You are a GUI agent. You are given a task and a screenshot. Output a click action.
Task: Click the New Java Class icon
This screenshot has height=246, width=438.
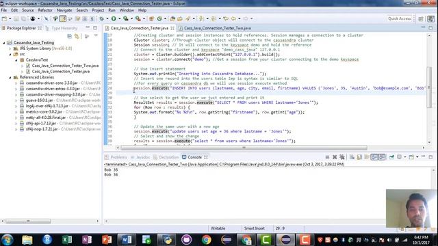[x=159, y=18]
